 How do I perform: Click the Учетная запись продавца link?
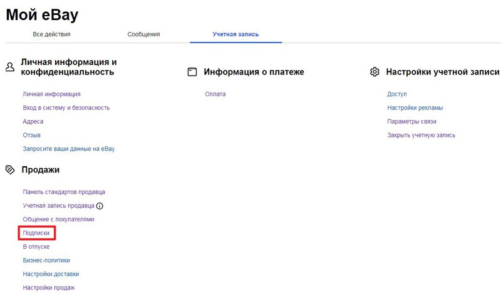58,206
